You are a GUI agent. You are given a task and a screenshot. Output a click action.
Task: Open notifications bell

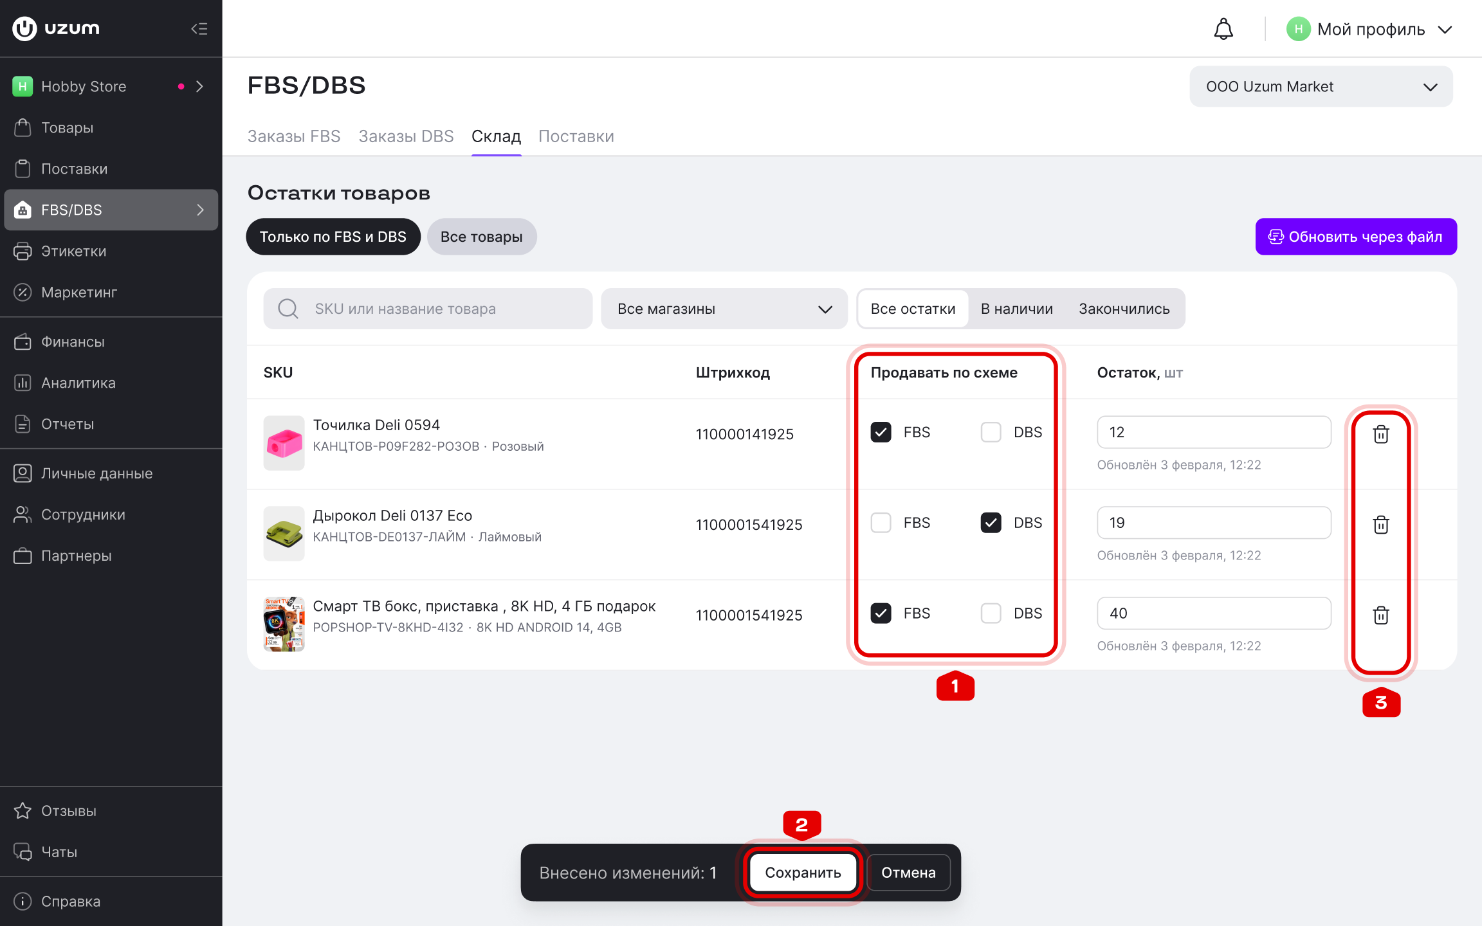coord(1223,29)
